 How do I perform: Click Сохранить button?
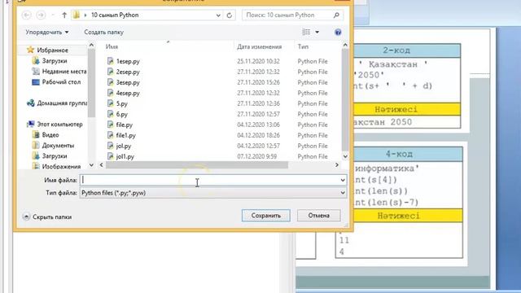click(266, 216)
